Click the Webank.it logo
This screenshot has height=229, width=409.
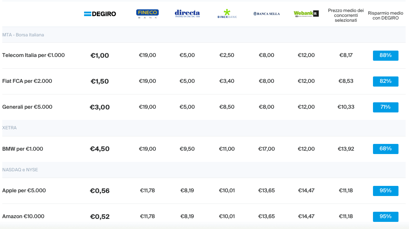(x=306, y=14)
